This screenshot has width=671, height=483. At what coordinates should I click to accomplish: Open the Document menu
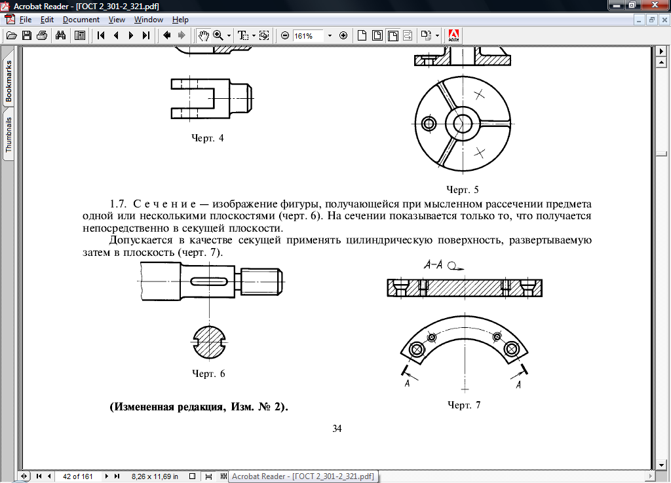(x=81, y=20)
